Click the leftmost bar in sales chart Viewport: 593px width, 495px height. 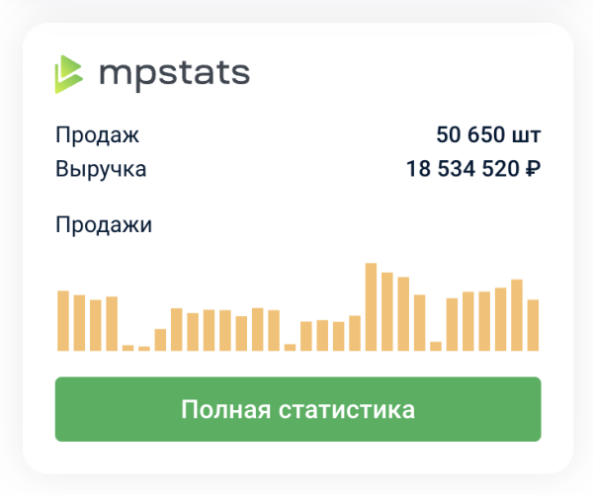pos(63,320)
